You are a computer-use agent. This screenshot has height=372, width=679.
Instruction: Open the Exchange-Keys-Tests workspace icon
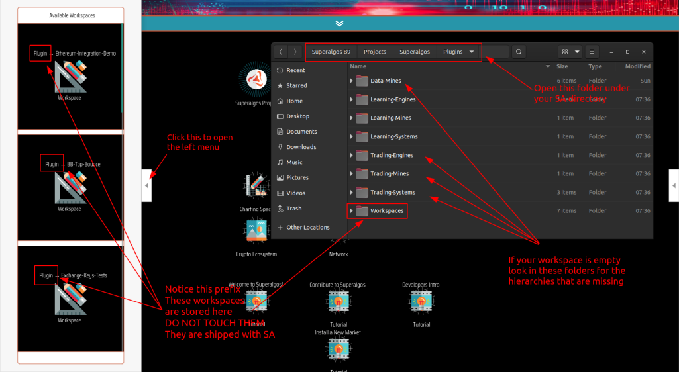click(71, 299)
